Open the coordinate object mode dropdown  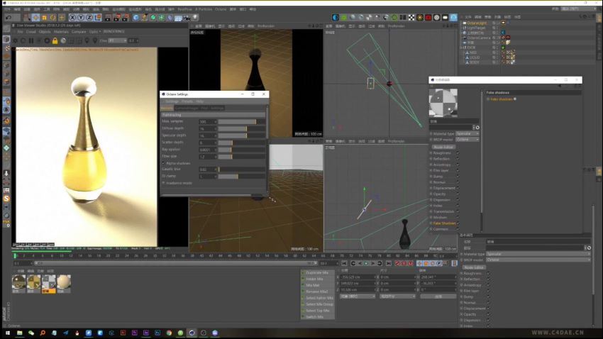coord(358,296)
